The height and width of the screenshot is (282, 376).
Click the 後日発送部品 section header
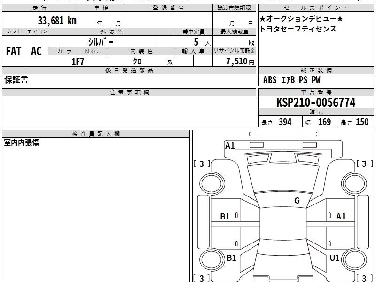(129, 70)
